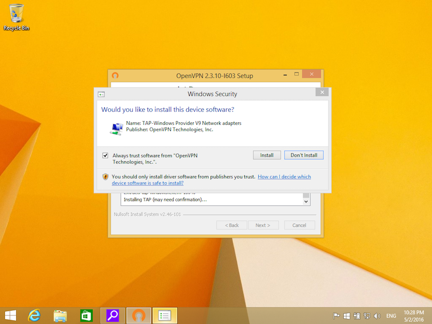Image resolution: width=432 pixels, height=324 pixels.
Task: Open the Windows Store taskbar icon
Action: coord(86,316)
